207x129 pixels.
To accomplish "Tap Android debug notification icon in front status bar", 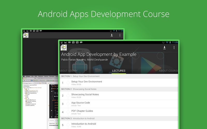I will [81, 42].
